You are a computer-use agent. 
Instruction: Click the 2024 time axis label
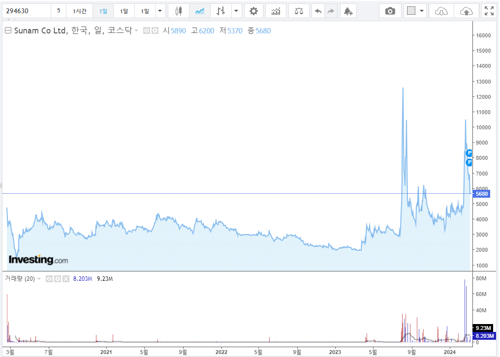point(450,352)
